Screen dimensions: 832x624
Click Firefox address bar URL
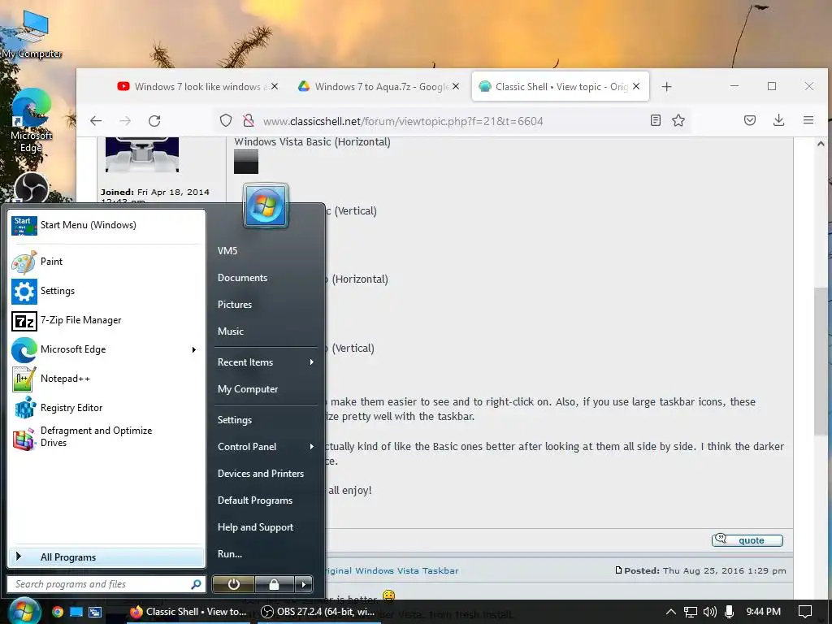pyautogui.click(x=403, y=121)
